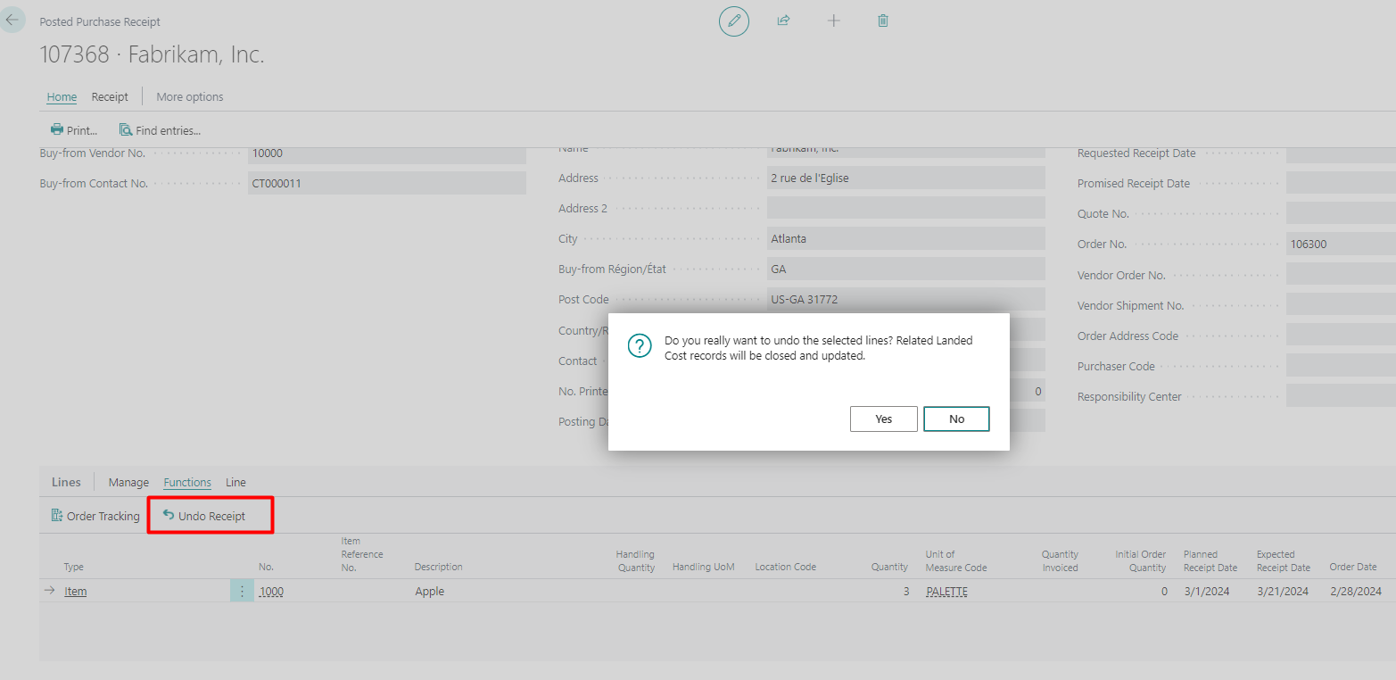Click the Item type link in row
This screenshot has height=680, width=1396.
tap(76, 591)
